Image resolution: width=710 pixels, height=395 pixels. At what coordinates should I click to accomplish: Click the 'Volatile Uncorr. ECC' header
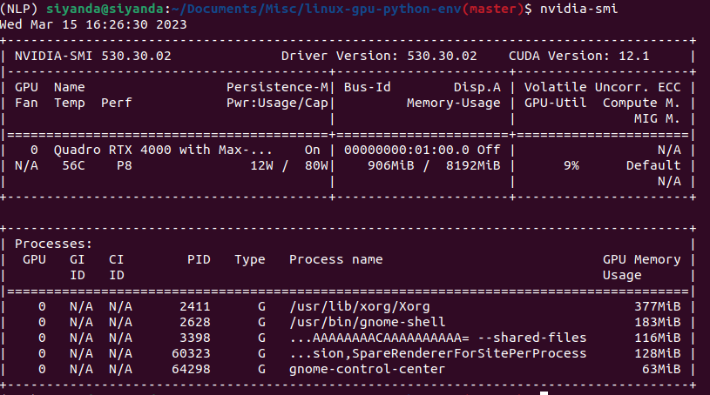coord(602,87)
